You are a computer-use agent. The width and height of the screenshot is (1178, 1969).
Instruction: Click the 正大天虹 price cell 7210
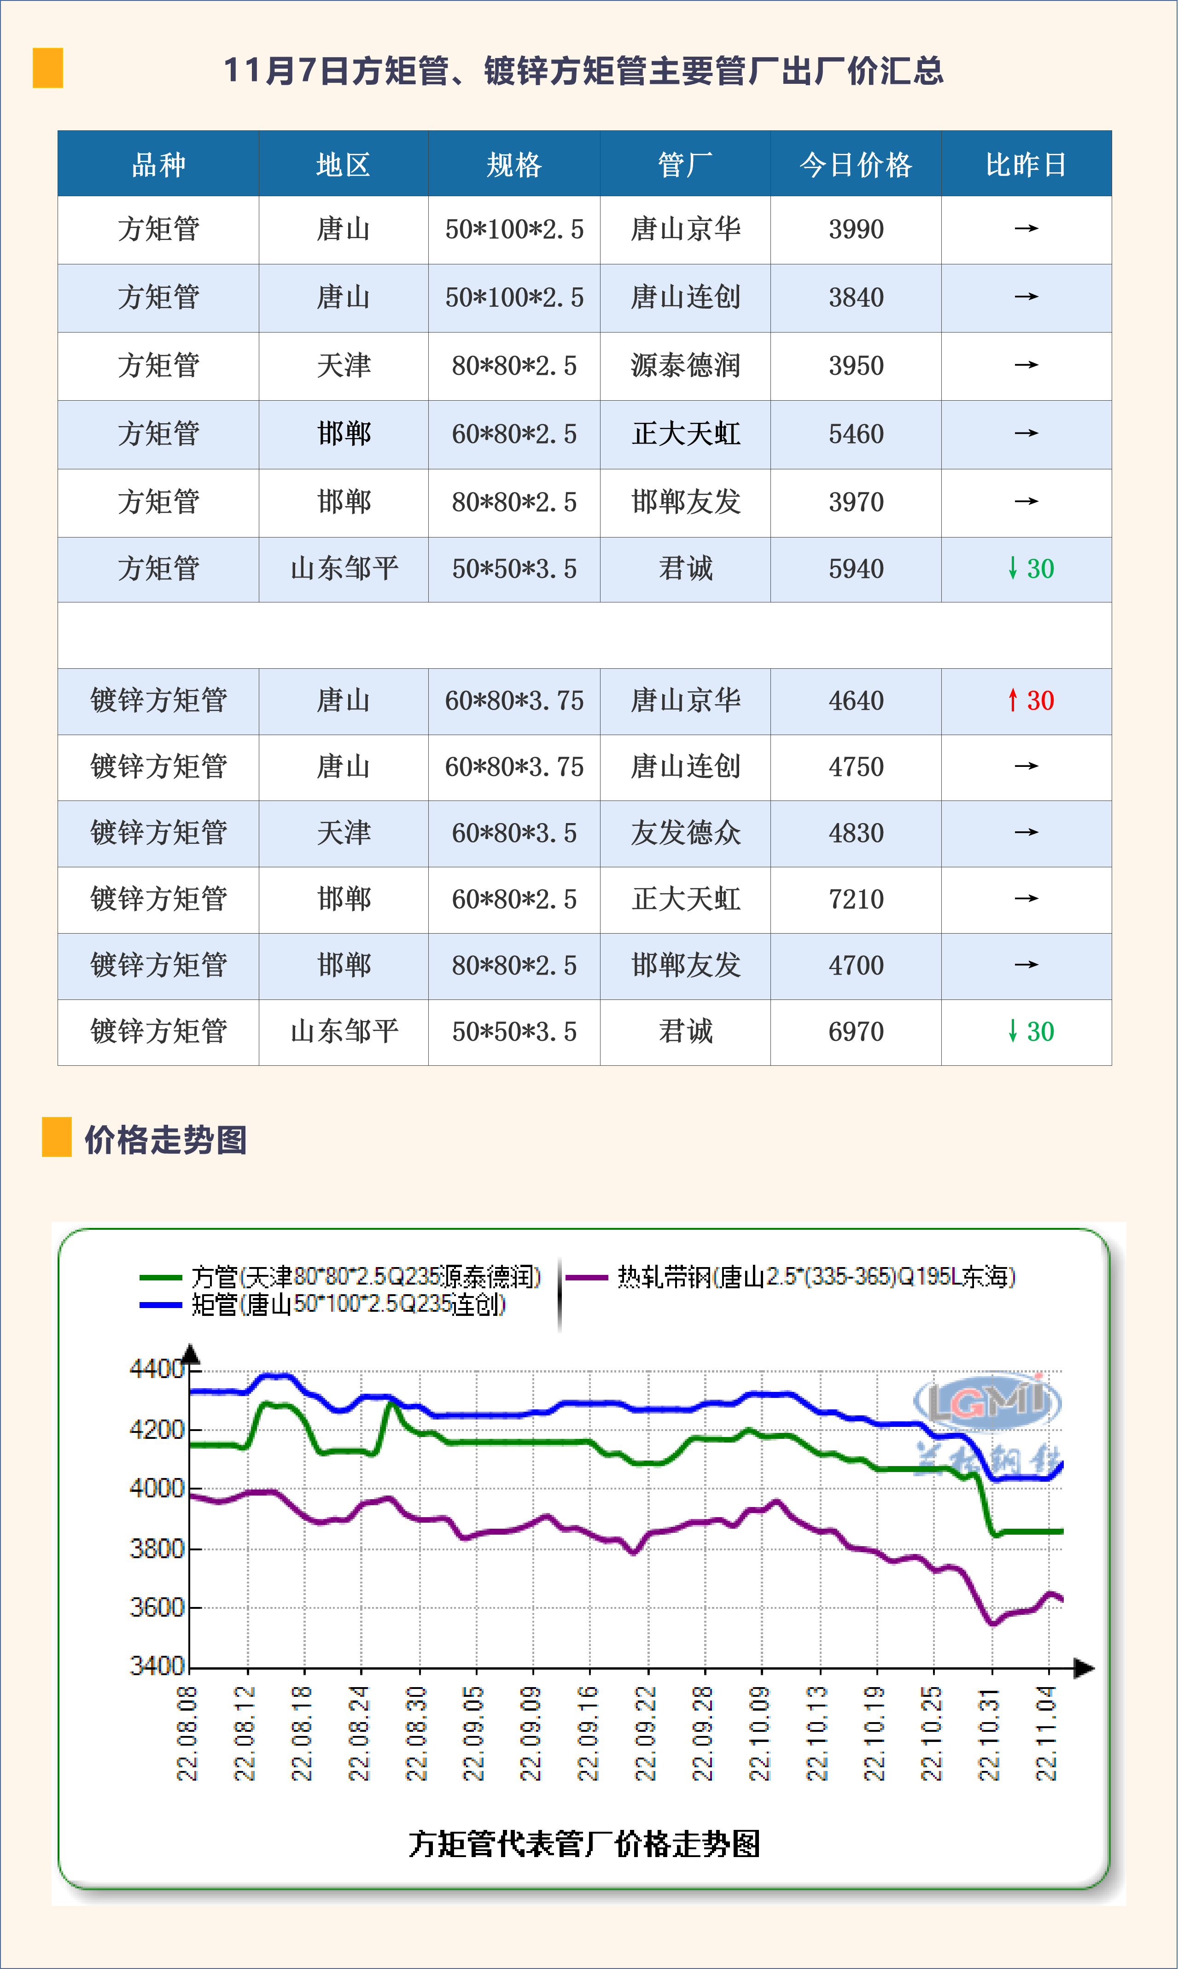856,899
